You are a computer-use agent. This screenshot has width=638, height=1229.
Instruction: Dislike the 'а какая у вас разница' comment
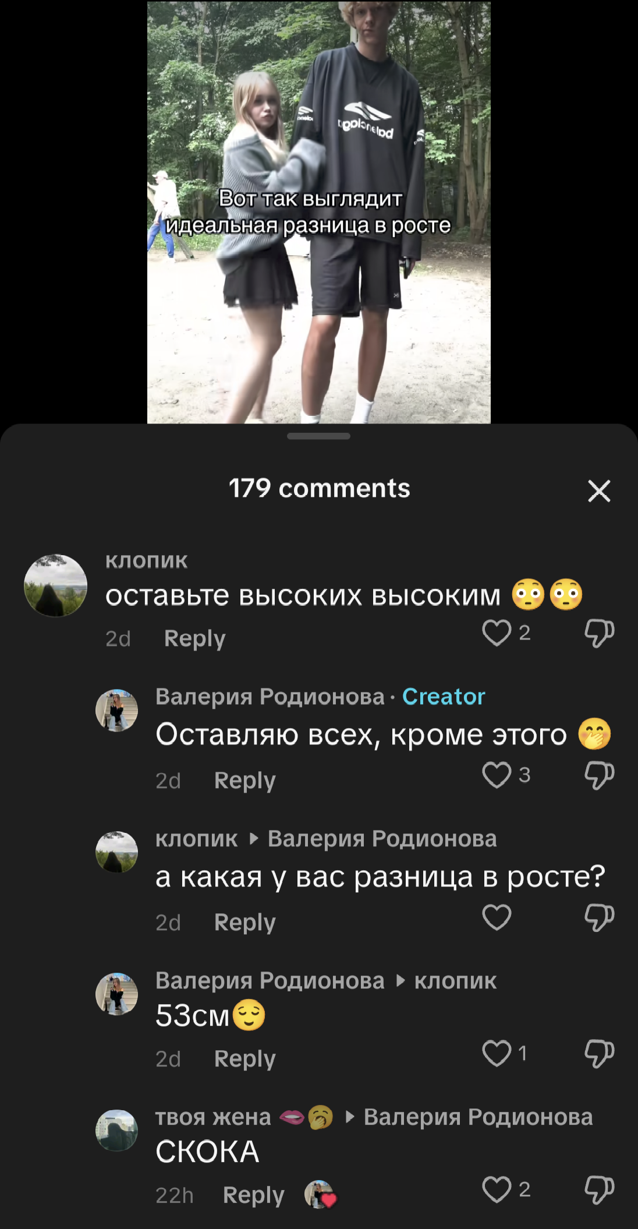coord(599,917)
